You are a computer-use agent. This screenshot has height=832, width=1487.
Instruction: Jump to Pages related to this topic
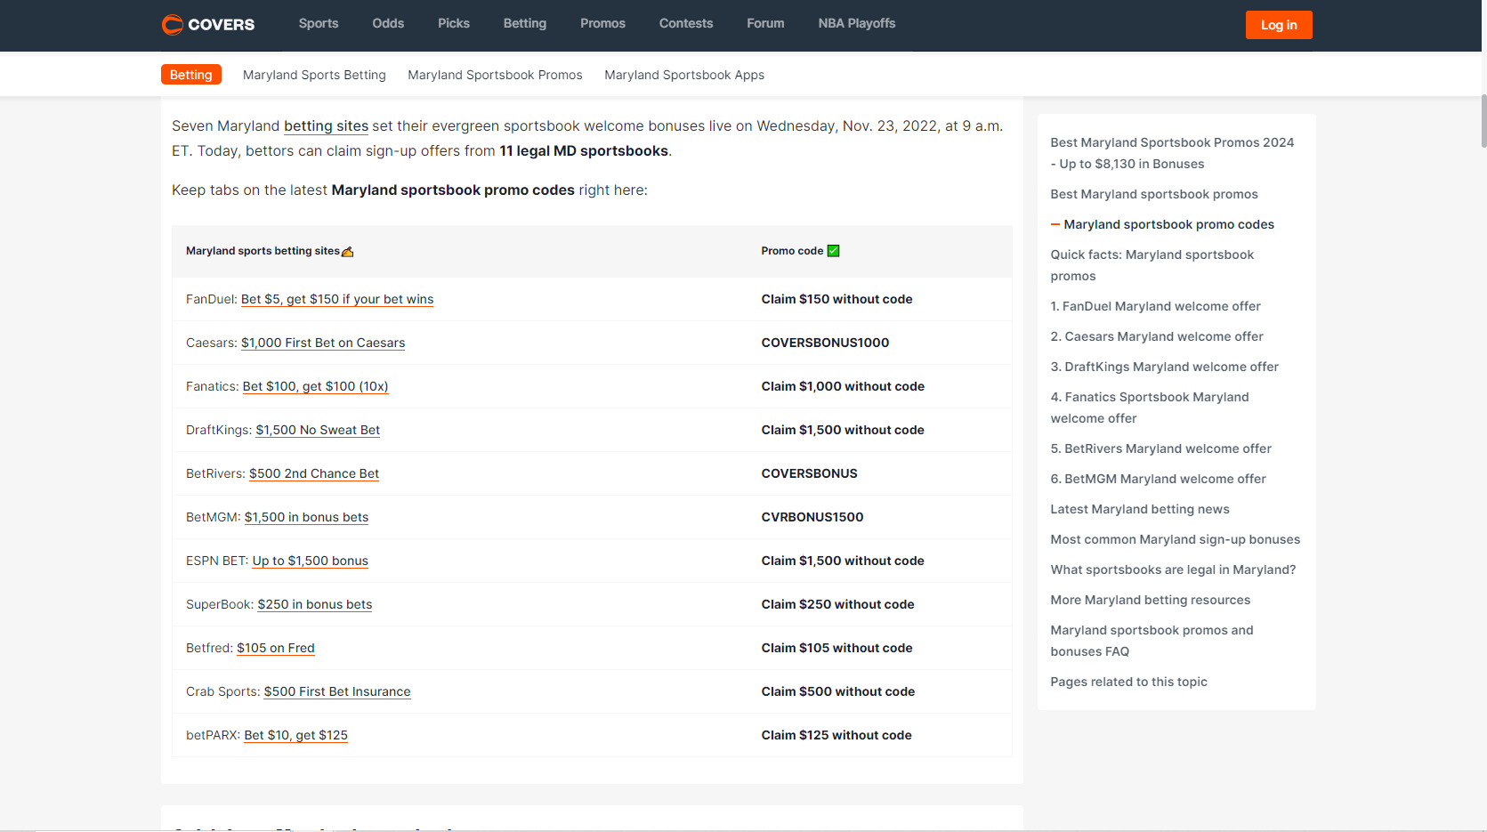click(x=1128, y=682)
